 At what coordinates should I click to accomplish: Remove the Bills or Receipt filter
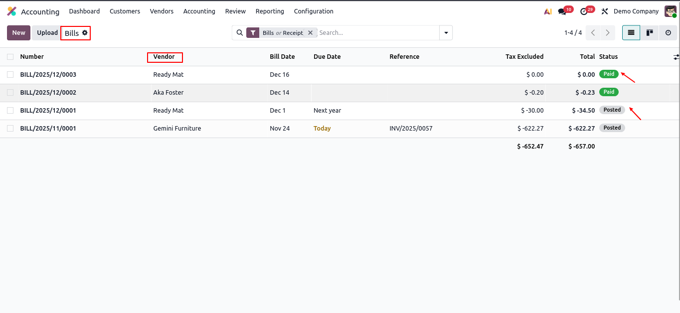click(310, 33)
